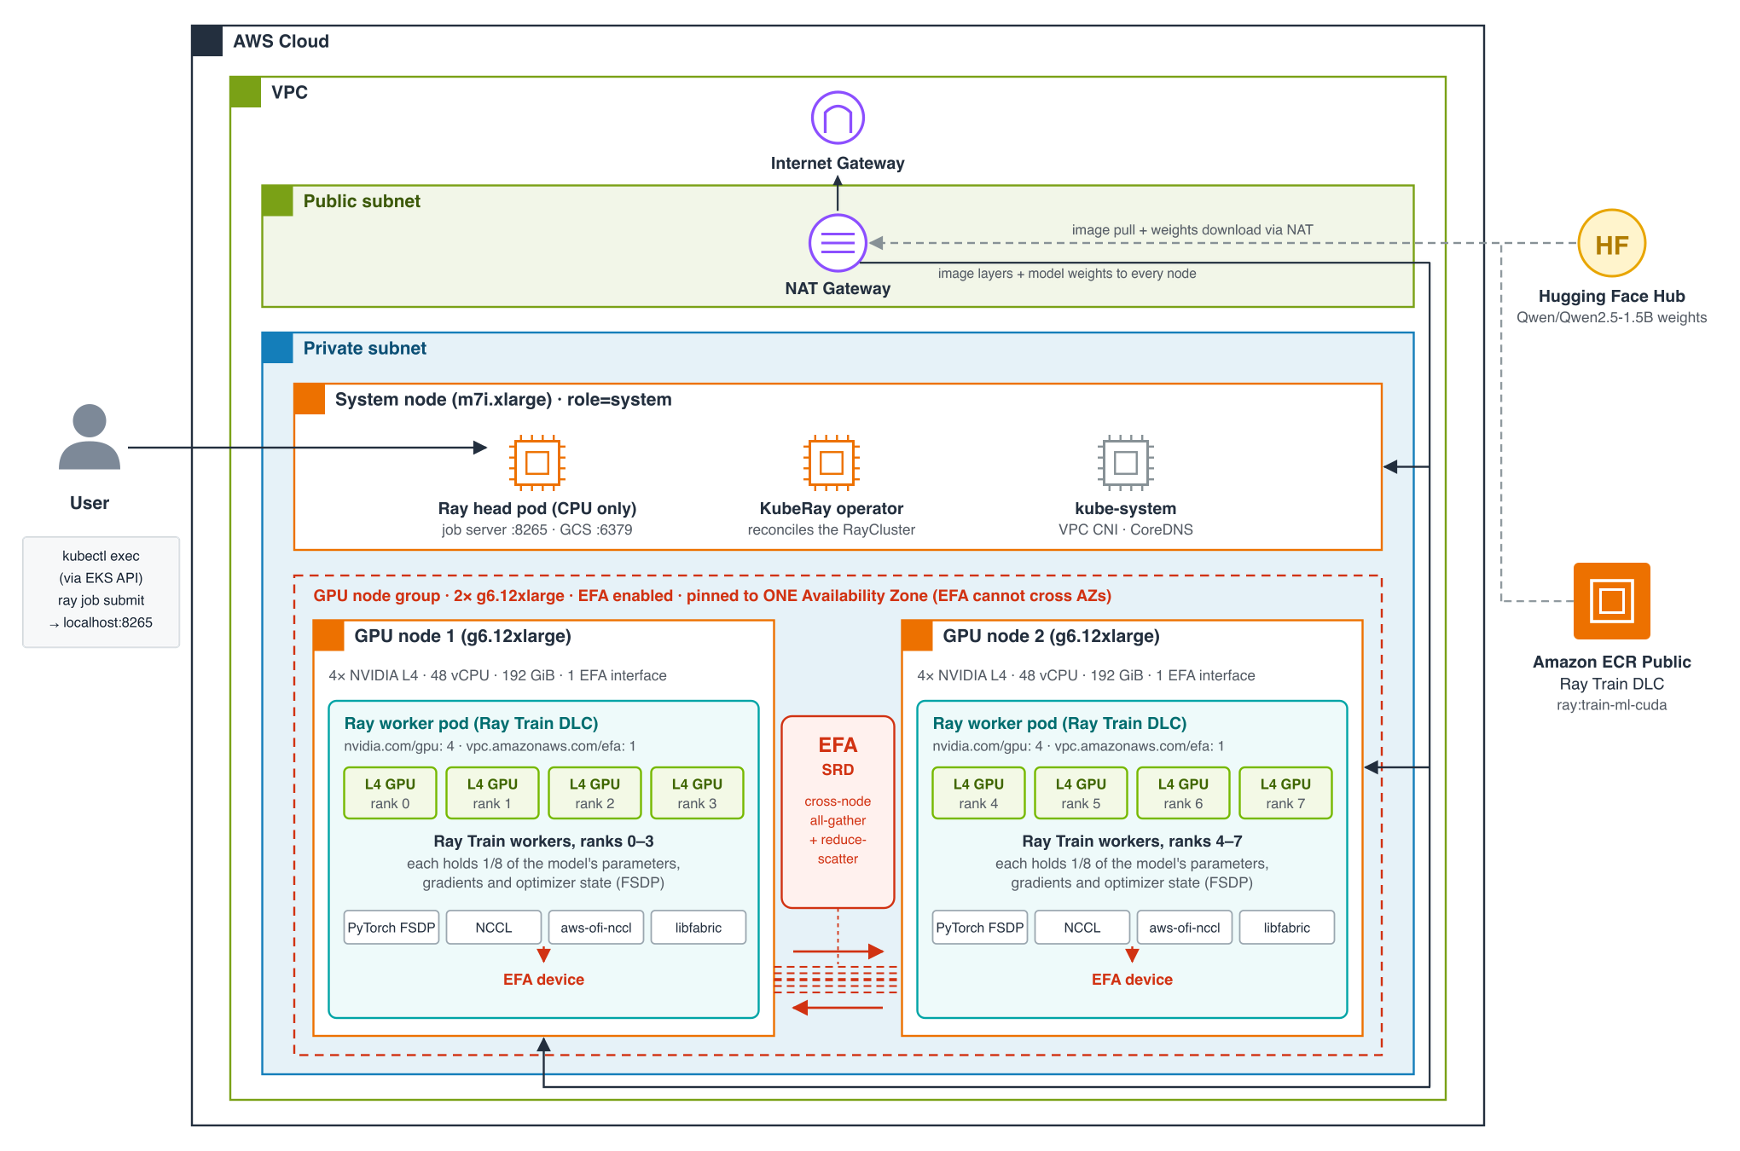Click libfabric box in GPU node 2
This screenshot has height=1151, width=1740.
click(1287, 928)
